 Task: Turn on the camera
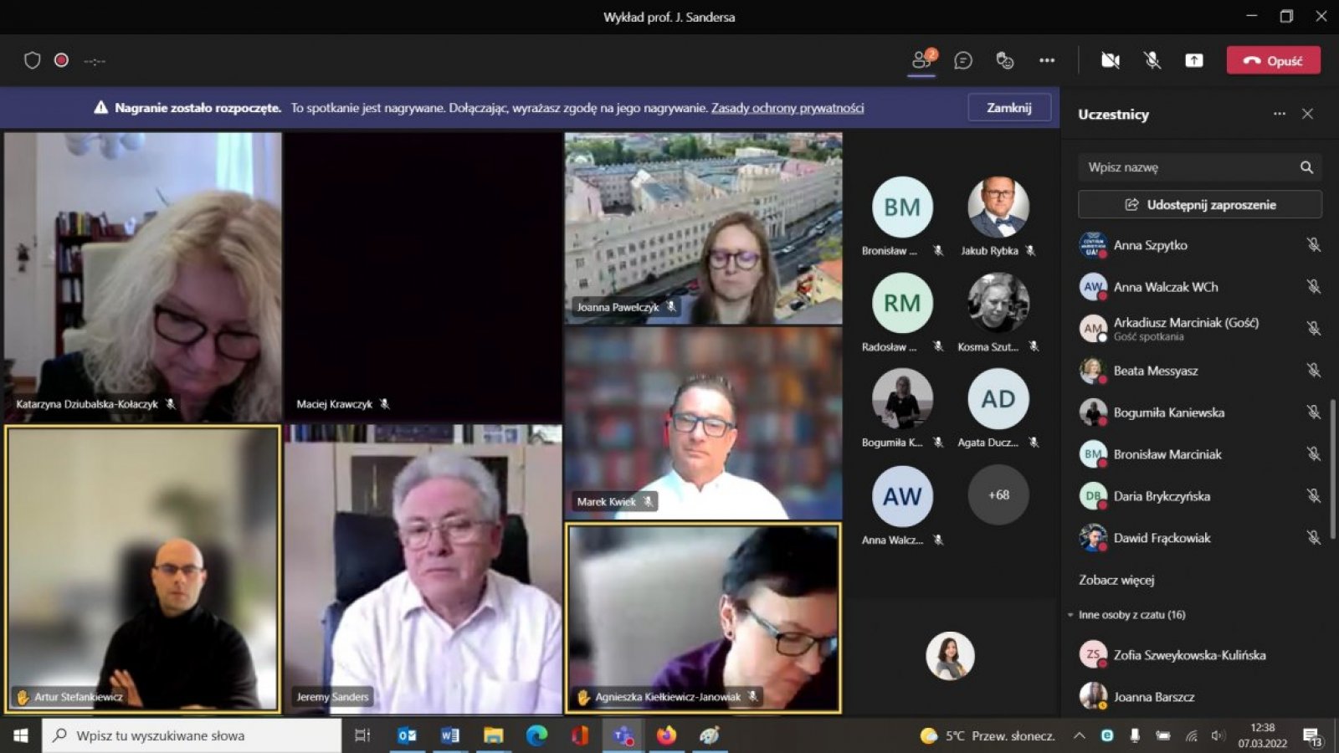[1110, 60]
